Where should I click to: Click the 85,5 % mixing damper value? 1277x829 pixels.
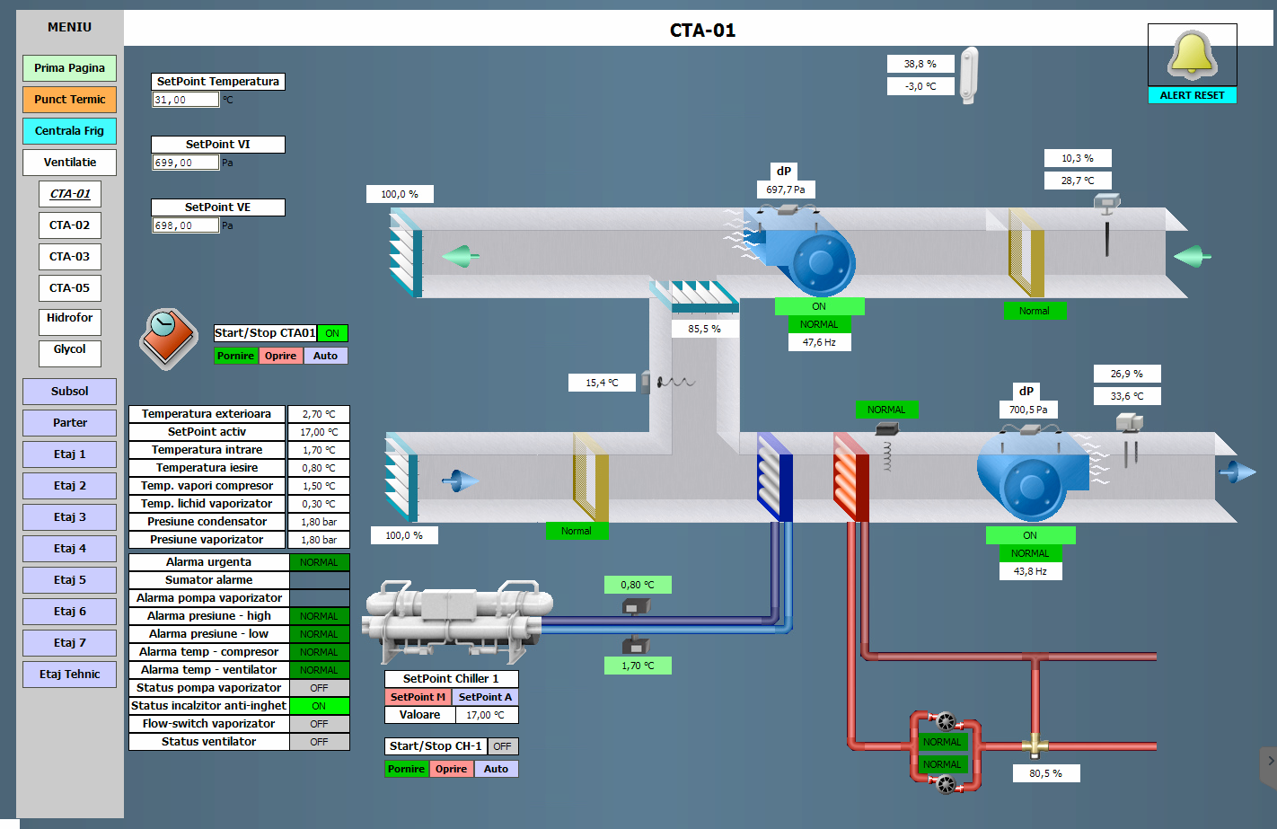click(704, 329)
